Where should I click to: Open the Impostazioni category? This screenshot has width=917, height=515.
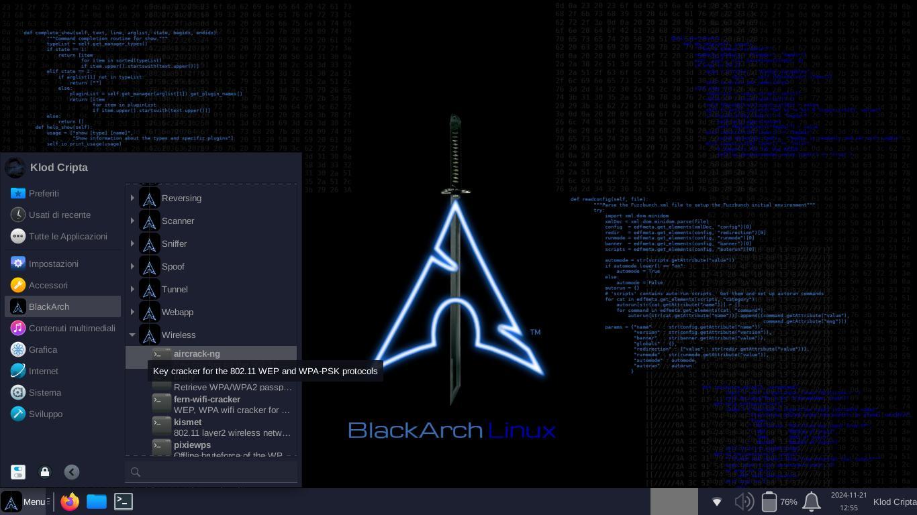click(x=62, y=264)
